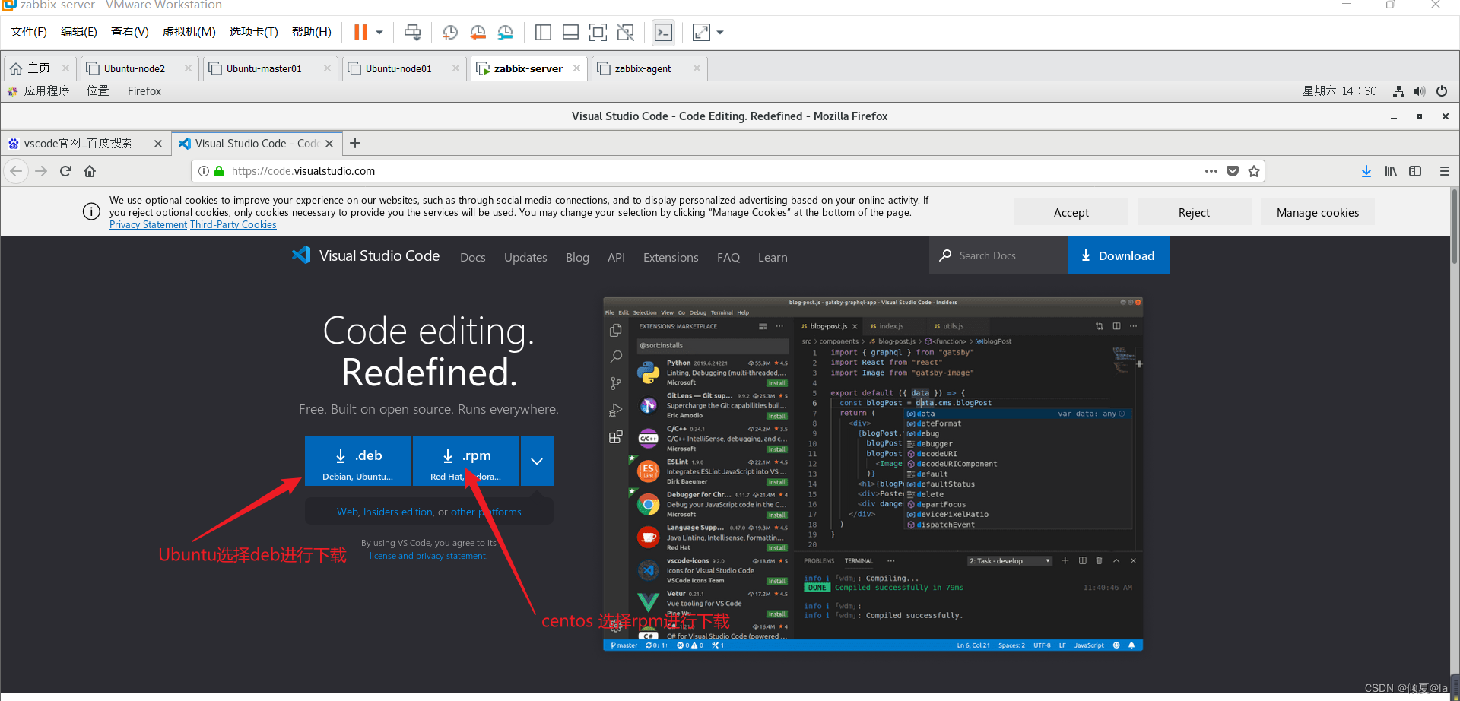Bookmark this page with the star

tap(1254, 171)
